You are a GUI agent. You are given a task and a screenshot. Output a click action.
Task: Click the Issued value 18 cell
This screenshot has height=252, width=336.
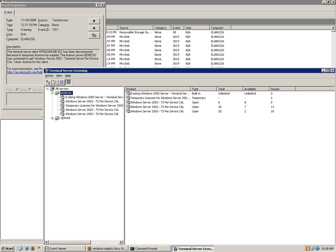click(x=272, y=111)
